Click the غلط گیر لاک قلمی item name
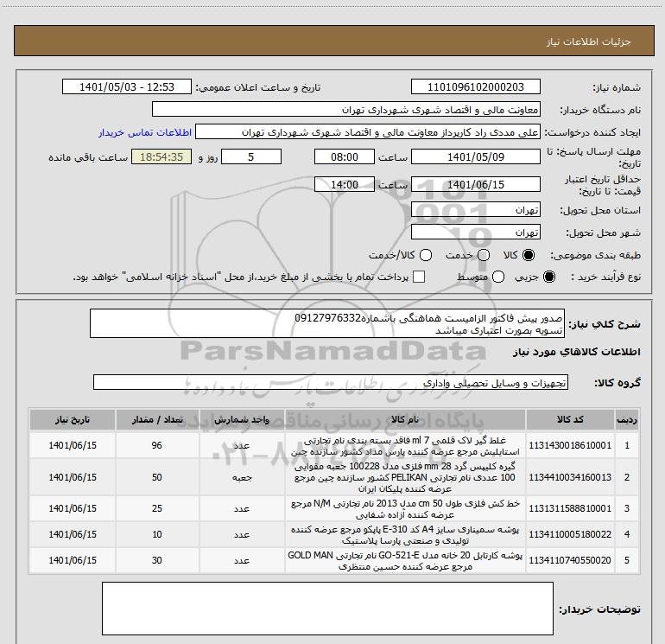Image resolution: width=665 pixels, height=644 pixels. (x=405, y=446)
